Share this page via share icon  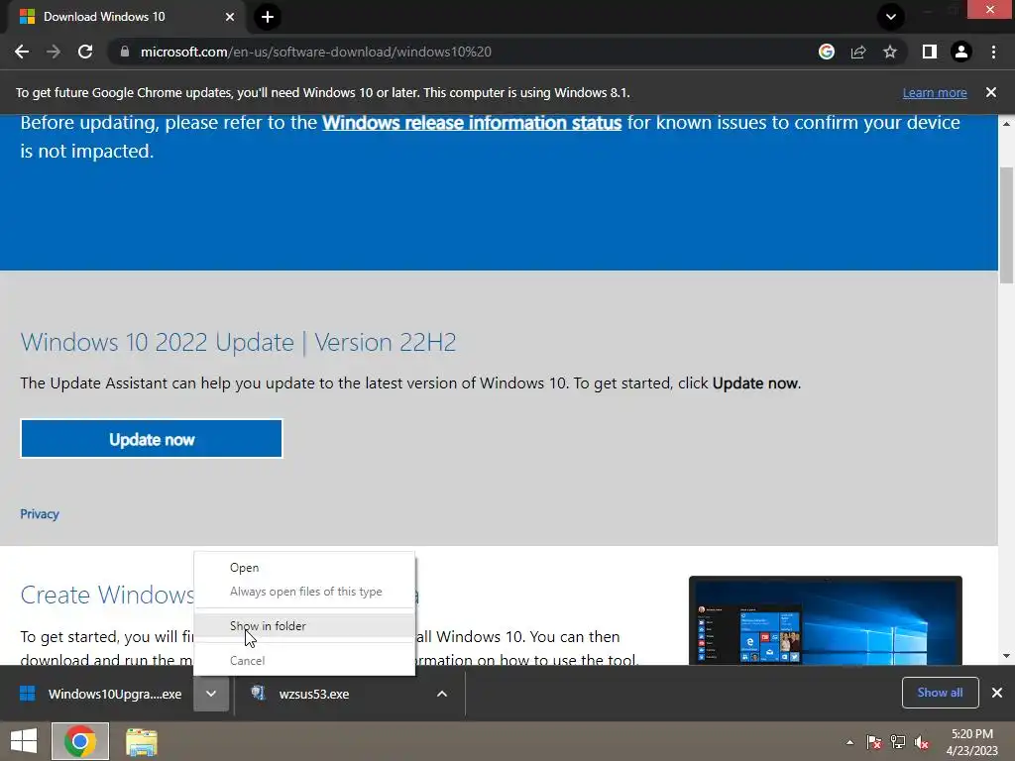[x=858, y=52]
